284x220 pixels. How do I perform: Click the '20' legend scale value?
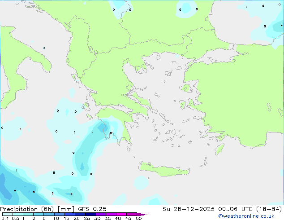(x=77, y=218)
